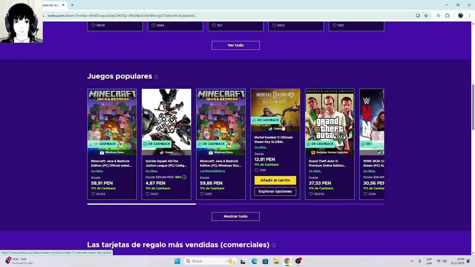Open OBS Studio from taskbar
The width and height of the screenshot is (475, 267).
click(x=298, y=261)
